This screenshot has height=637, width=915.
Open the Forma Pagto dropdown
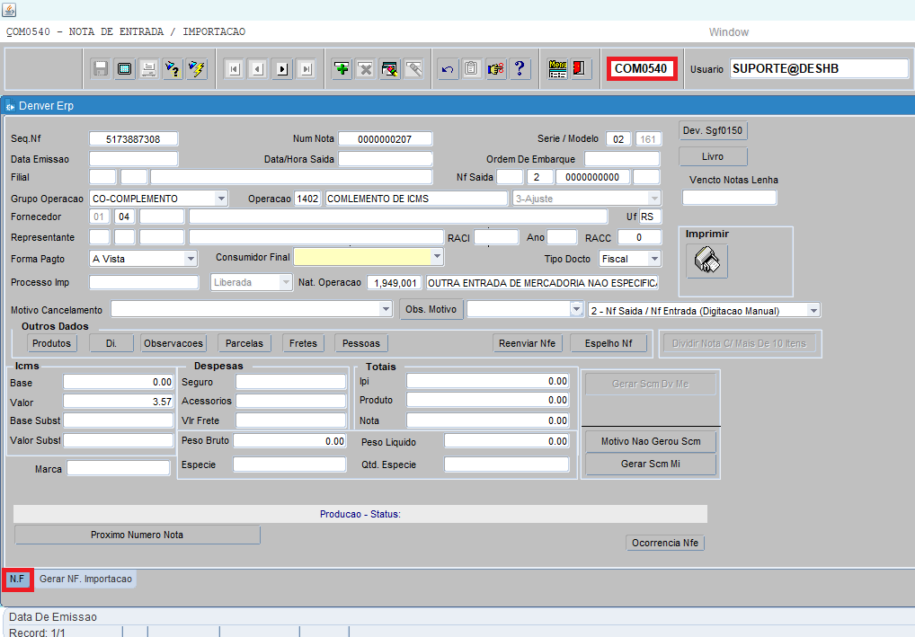[191, 259]
